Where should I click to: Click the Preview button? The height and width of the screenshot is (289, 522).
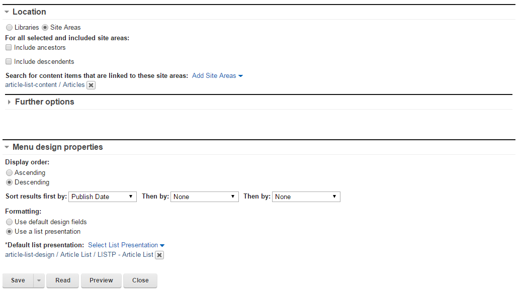coord(101,280)
